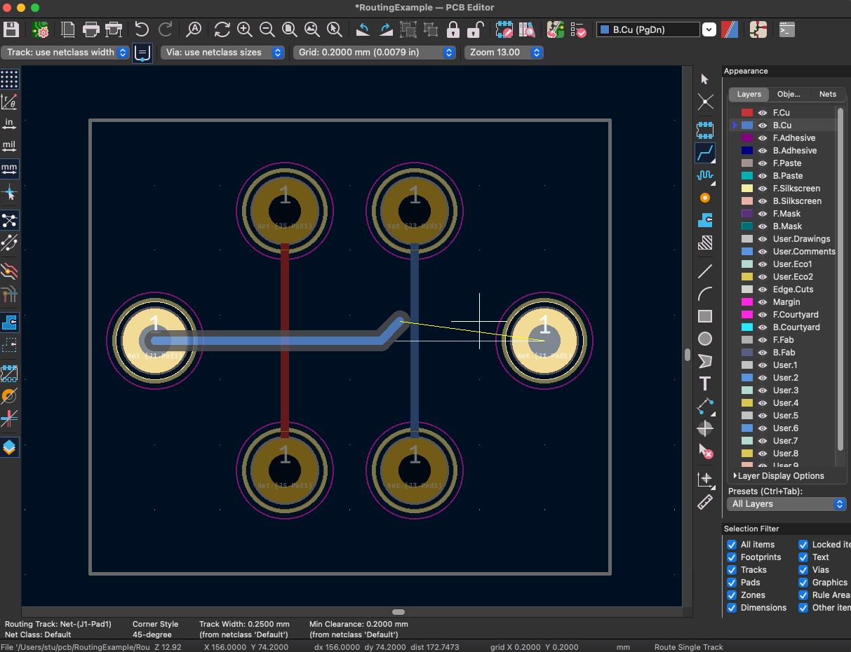Switch to the Nets tab
The height and width of the screenshot is (652, 851).
point(828,94)
